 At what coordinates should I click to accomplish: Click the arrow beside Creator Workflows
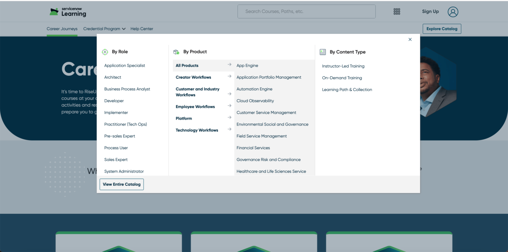point(229,77)
